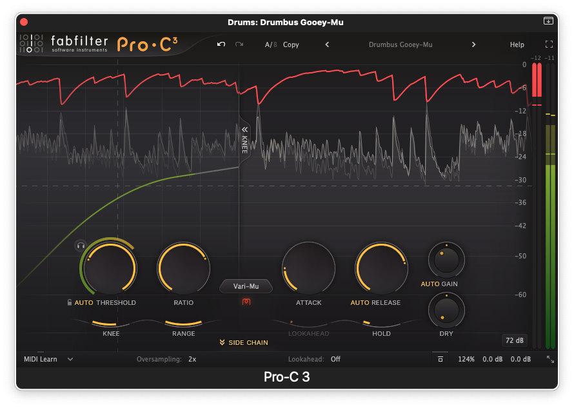Click the undo arrow icon
This screenshot has width=574, height=408.
221,44
